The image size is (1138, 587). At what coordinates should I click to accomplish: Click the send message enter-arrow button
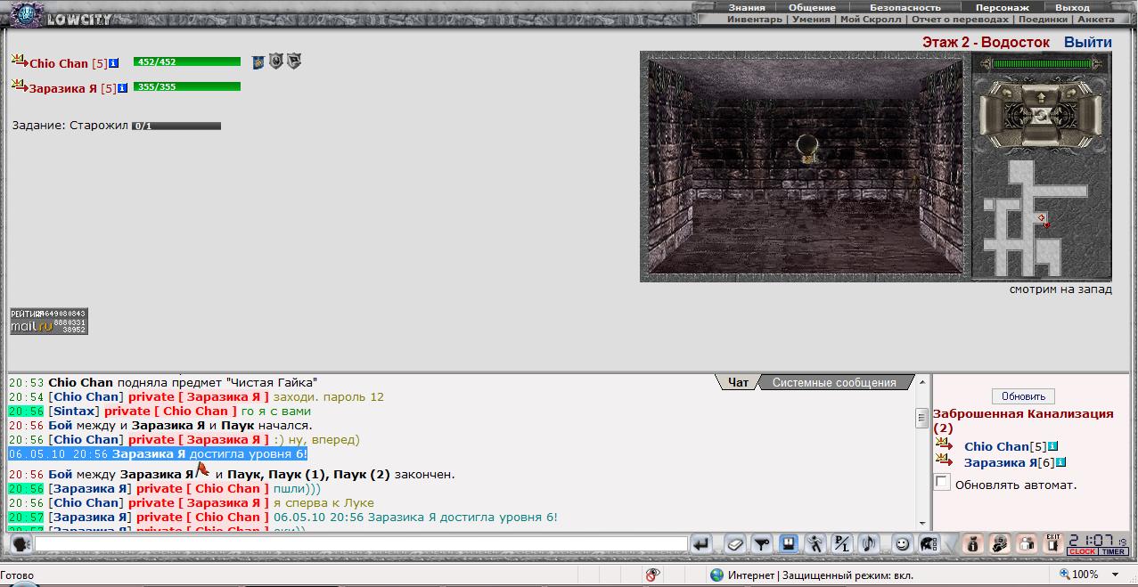pos(702,543)
